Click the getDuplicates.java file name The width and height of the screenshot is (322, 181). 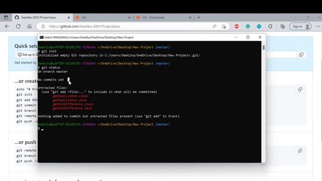[69, 100]
